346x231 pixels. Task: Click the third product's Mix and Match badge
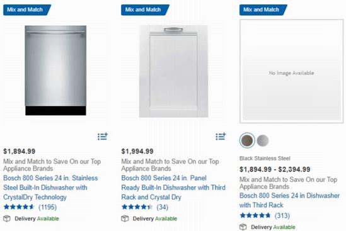coord(263,10)
